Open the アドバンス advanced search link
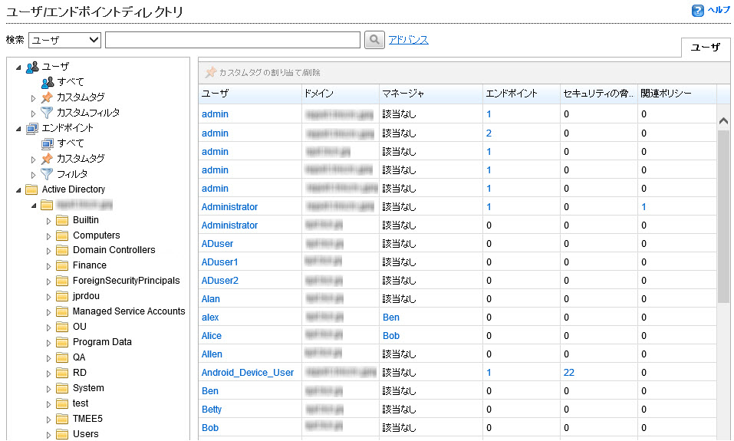 pyautogui.click(x=408, y=40)
